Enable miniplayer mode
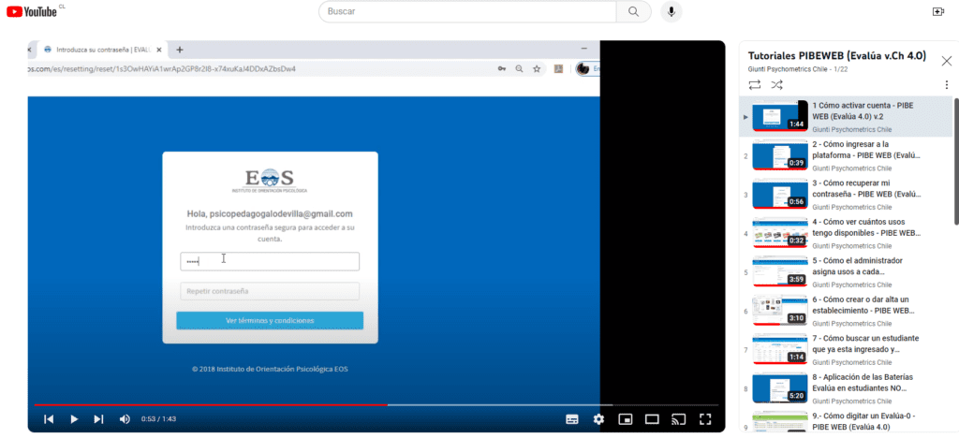Image resolution: width=959 pixels, height=438 pixels. tap(626, 419)
